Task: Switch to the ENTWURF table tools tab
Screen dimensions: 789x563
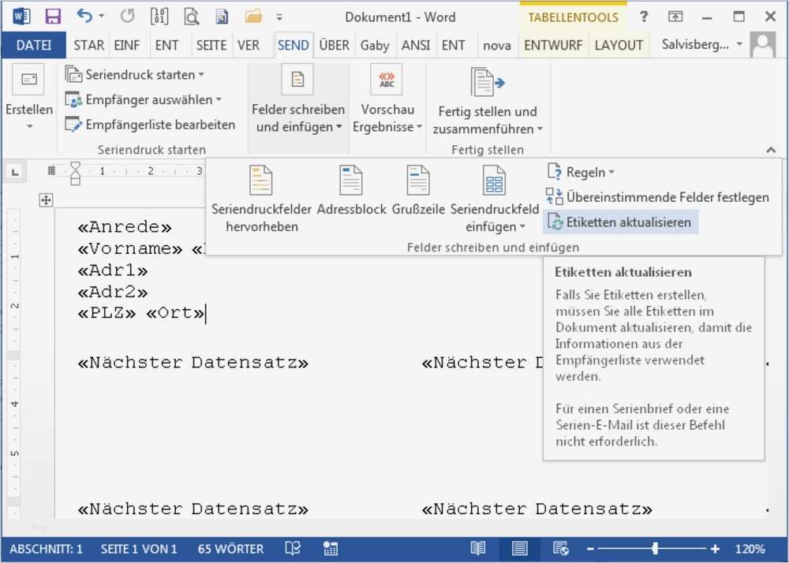Action: (553, 45)
